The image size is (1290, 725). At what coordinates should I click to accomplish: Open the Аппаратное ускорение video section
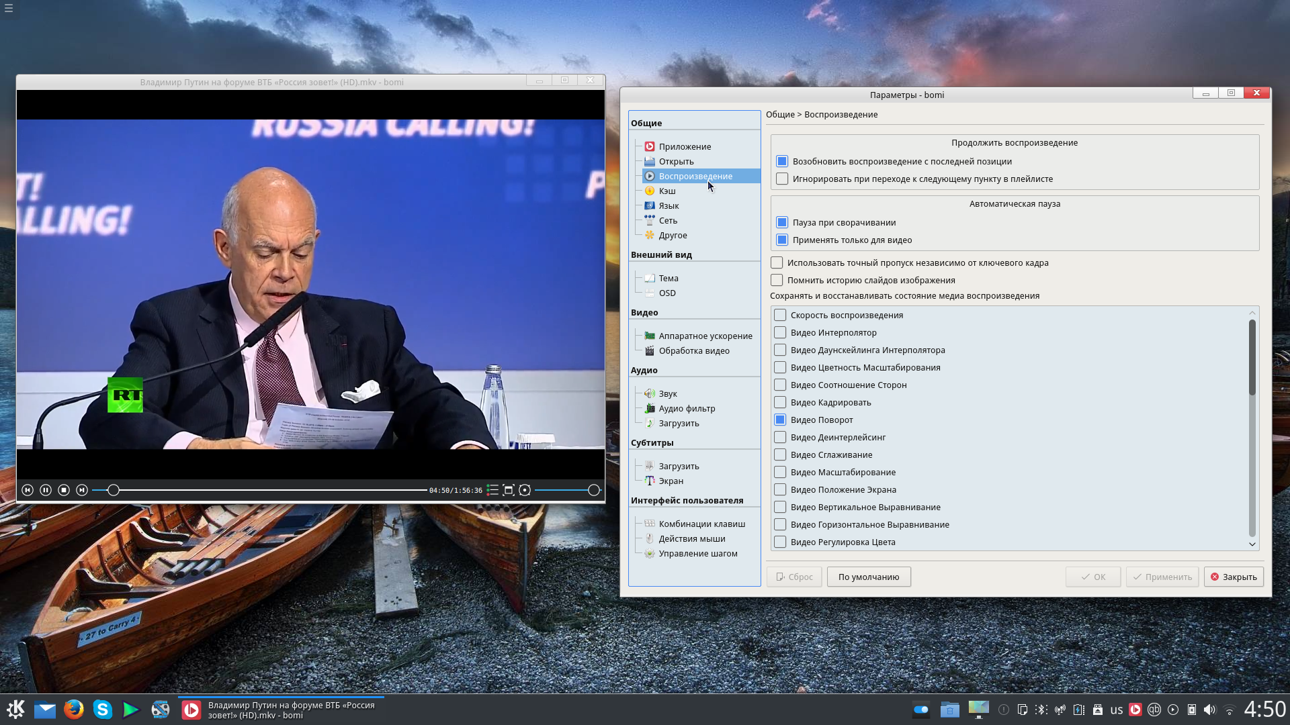705,336
